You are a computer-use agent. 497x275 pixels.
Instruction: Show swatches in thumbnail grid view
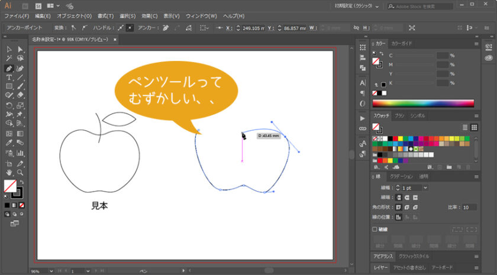click(474, 127)
